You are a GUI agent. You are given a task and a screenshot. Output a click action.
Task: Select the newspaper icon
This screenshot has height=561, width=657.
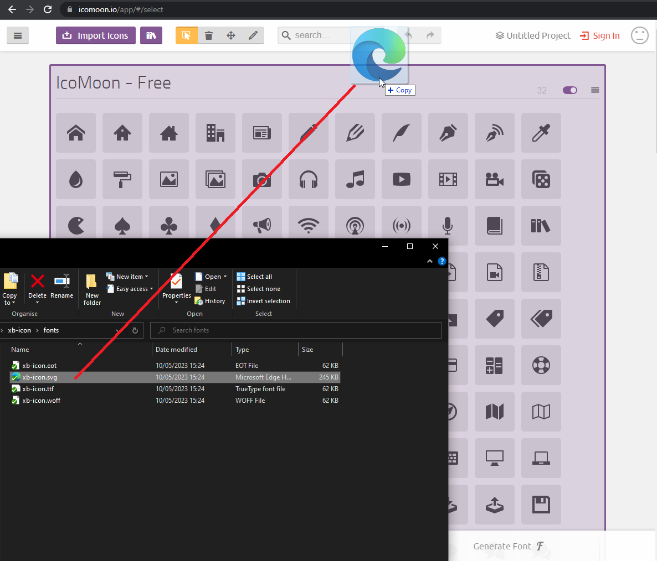click(x=262, y=133)
